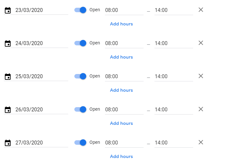
Task: Edit the 24/03/2020 date field
Action: 42,43
